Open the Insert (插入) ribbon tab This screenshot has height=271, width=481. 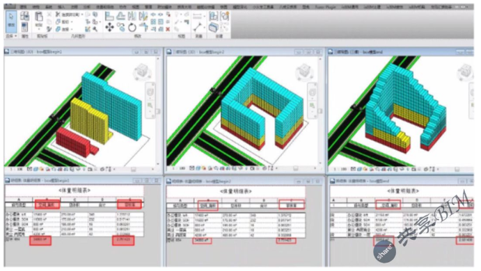(x=61, y=7)
